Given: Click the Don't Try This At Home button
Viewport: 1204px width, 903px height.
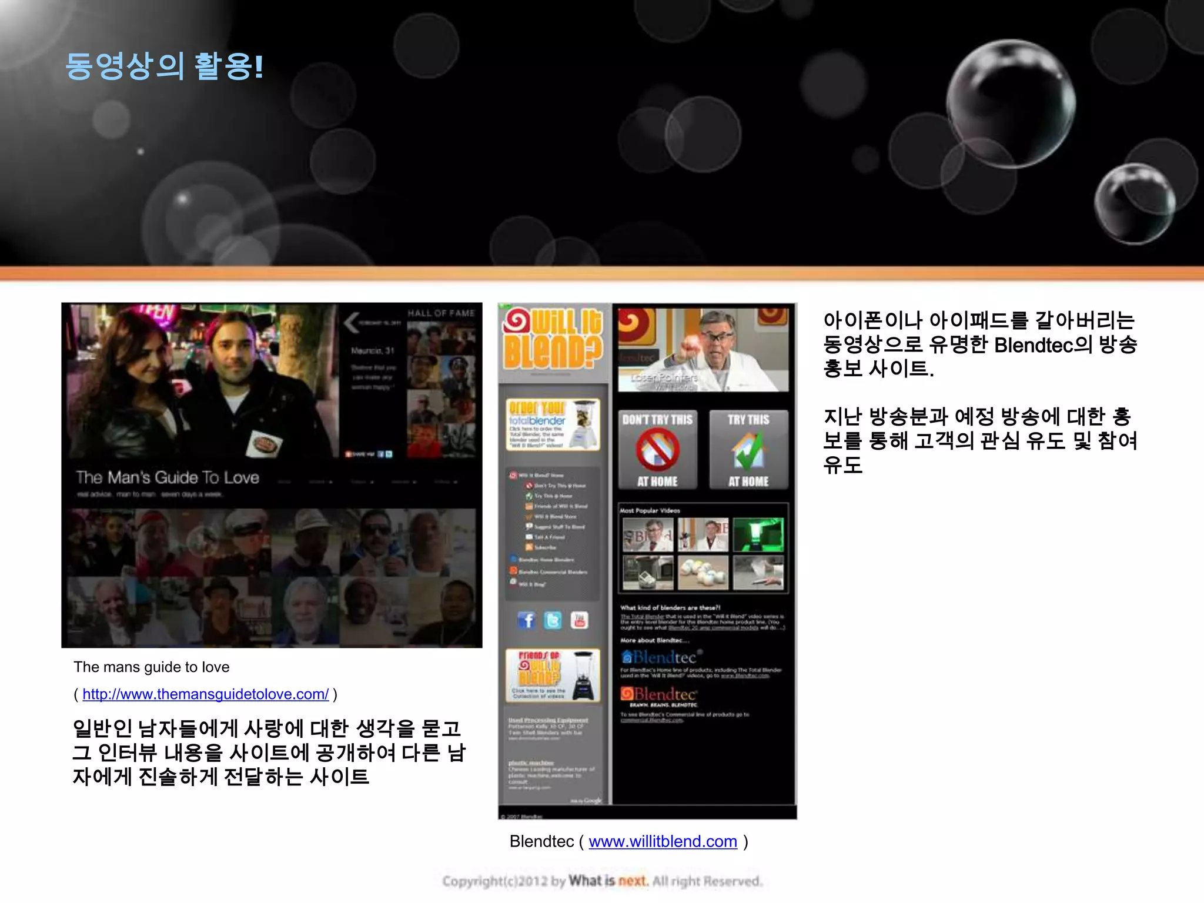Looking at the screenshot, I should (657, 450).
